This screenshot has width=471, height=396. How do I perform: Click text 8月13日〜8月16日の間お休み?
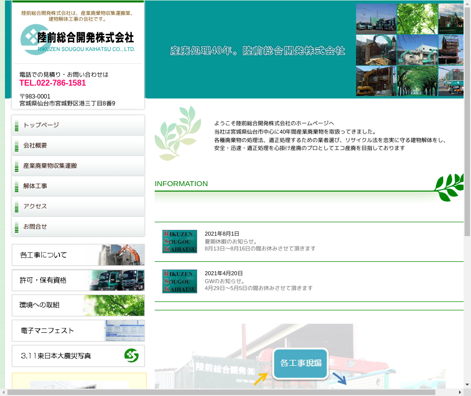pos(260,248)
